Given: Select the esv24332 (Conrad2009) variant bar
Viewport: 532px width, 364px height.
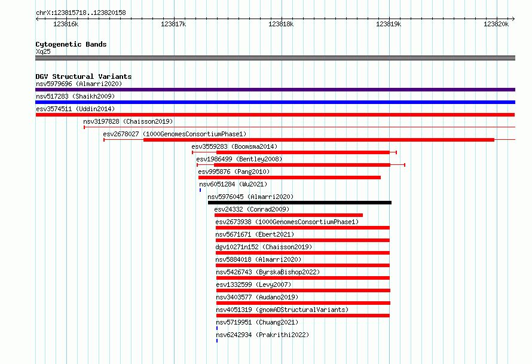Looking at the screenshot, I should [x=289, y=215].
